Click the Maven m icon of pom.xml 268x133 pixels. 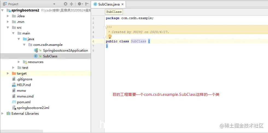coord(14,102)
